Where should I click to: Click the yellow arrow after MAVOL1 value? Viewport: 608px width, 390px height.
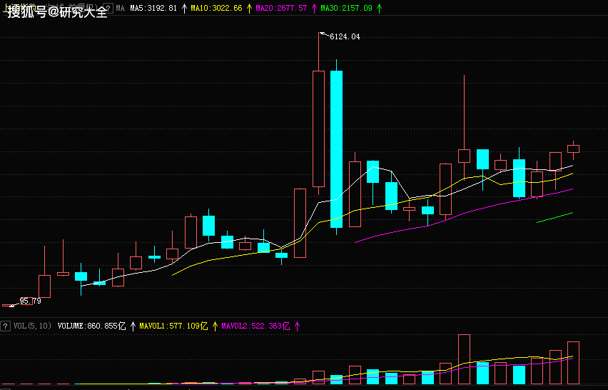coord(215,326)
